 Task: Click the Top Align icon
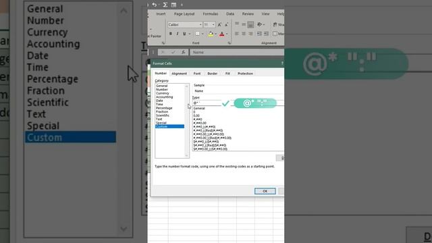click(x=237, y=24)
